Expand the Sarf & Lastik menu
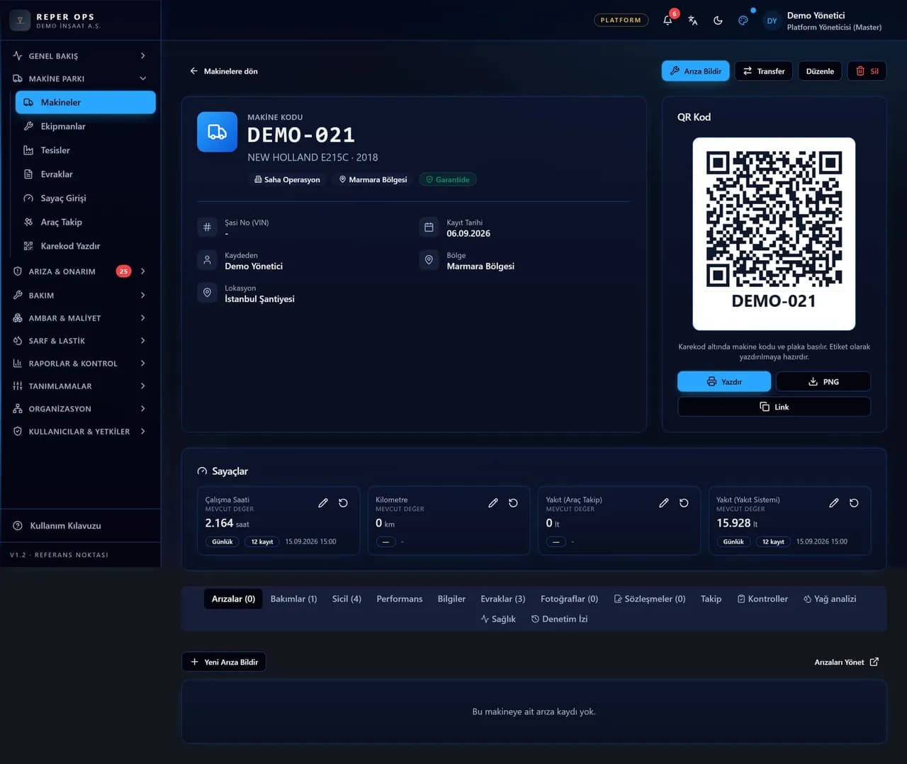 point(80,340)
